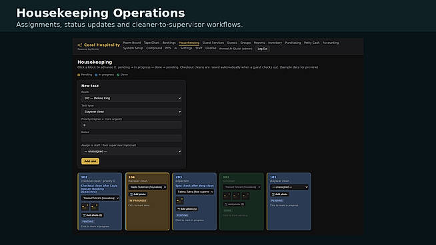The width and height of the screenshot is (436, 245).
Task: Click Add photo (3) on room 301 card
Action: 234,204
